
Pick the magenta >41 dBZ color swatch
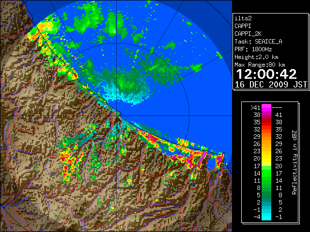pyautogui.click(x=266, y=107)
